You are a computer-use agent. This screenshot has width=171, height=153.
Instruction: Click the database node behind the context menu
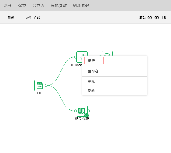click(107, 54)
